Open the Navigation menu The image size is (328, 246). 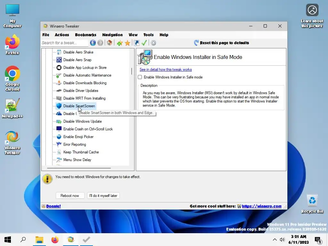tap(112, 35)
